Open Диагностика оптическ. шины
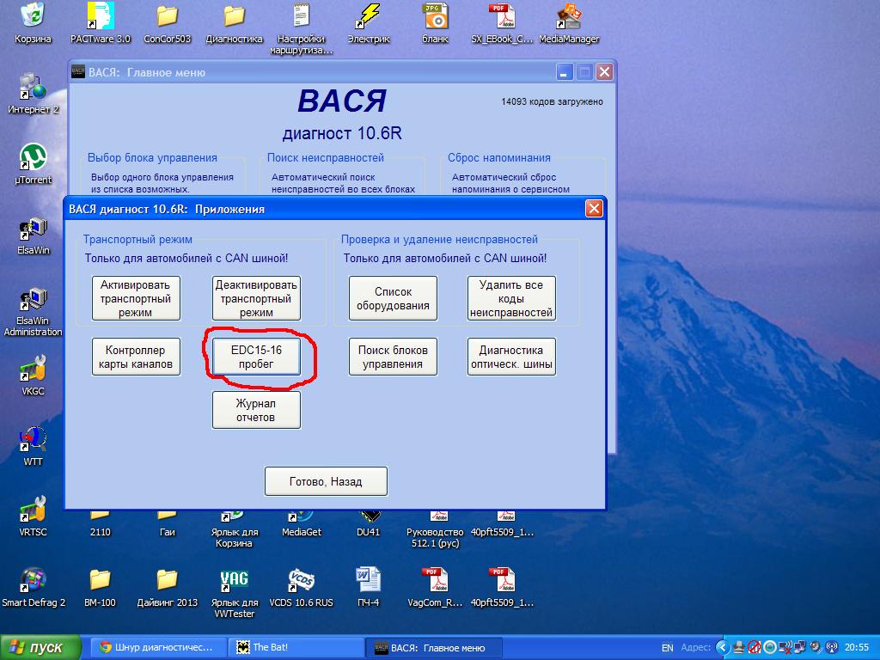This screenshot has height=660, width=880. point(511,357)
